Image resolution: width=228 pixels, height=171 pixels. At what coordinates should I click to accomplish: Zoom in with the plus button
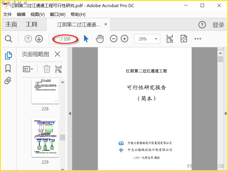[x=125, y=39]
